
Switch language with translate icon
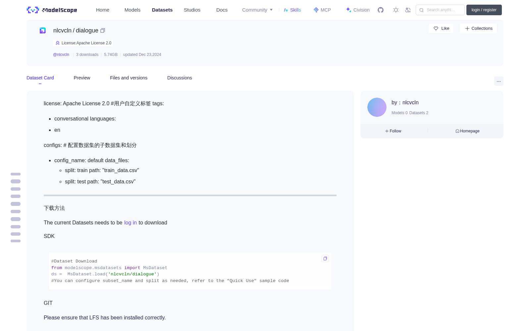coord(408,10)
